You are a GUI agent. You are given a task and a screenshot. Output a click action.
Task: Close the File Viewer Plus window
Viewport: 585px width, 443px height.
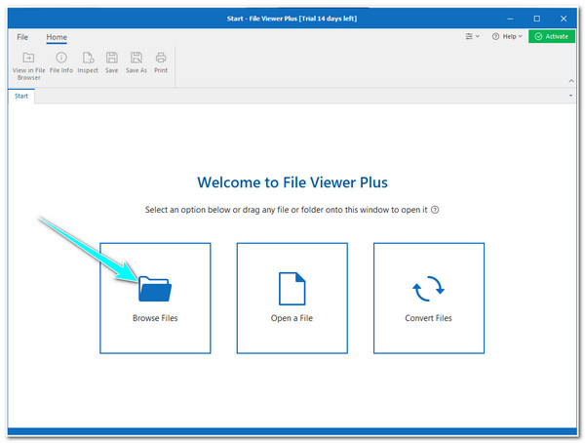click(x=564, y=19)
